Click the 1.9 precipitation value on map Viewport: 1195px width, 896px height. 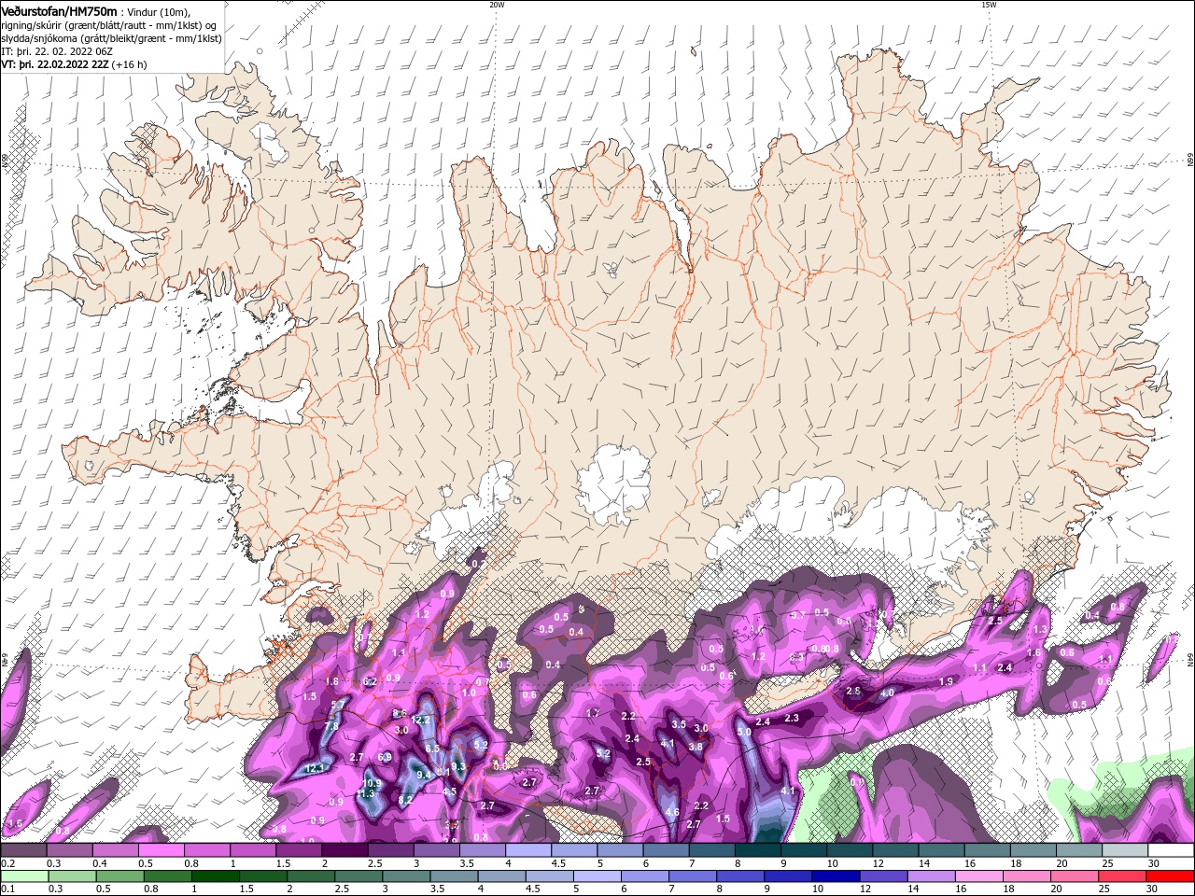(x=946, y=682)
